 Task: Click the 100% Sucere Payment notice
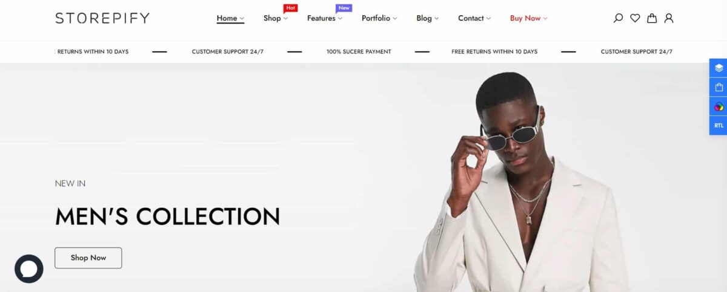(359, 51)
